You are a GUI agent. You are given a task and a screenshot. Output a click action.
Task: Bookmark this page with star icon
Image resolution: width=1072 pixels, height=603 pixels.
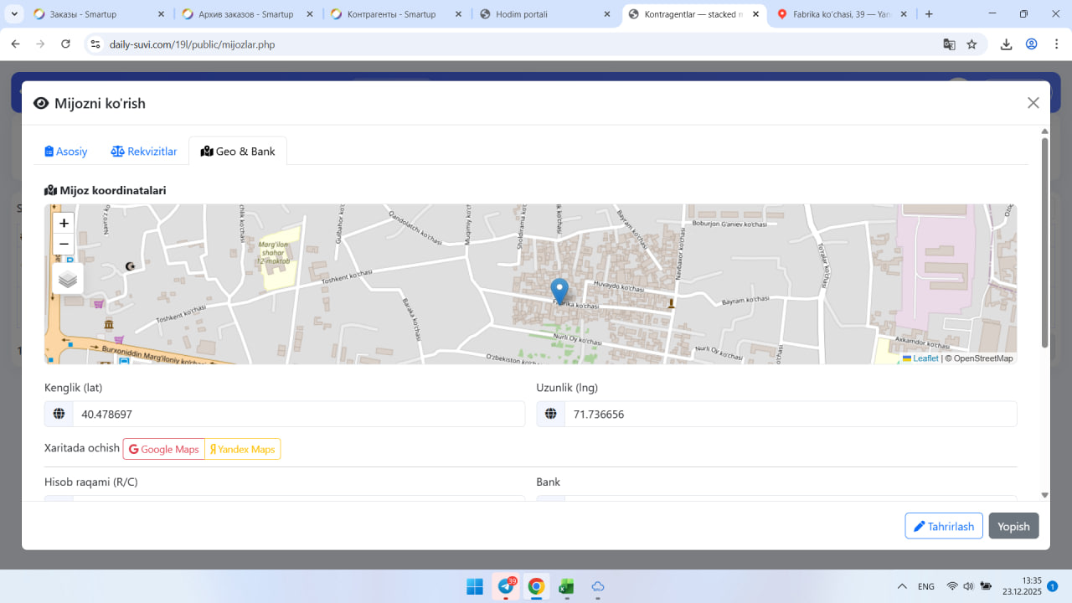tap(971, 44)
